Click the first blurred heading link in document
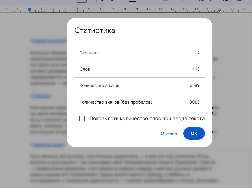The height and width of the screenshot is (188, 252). pos(48,41)
